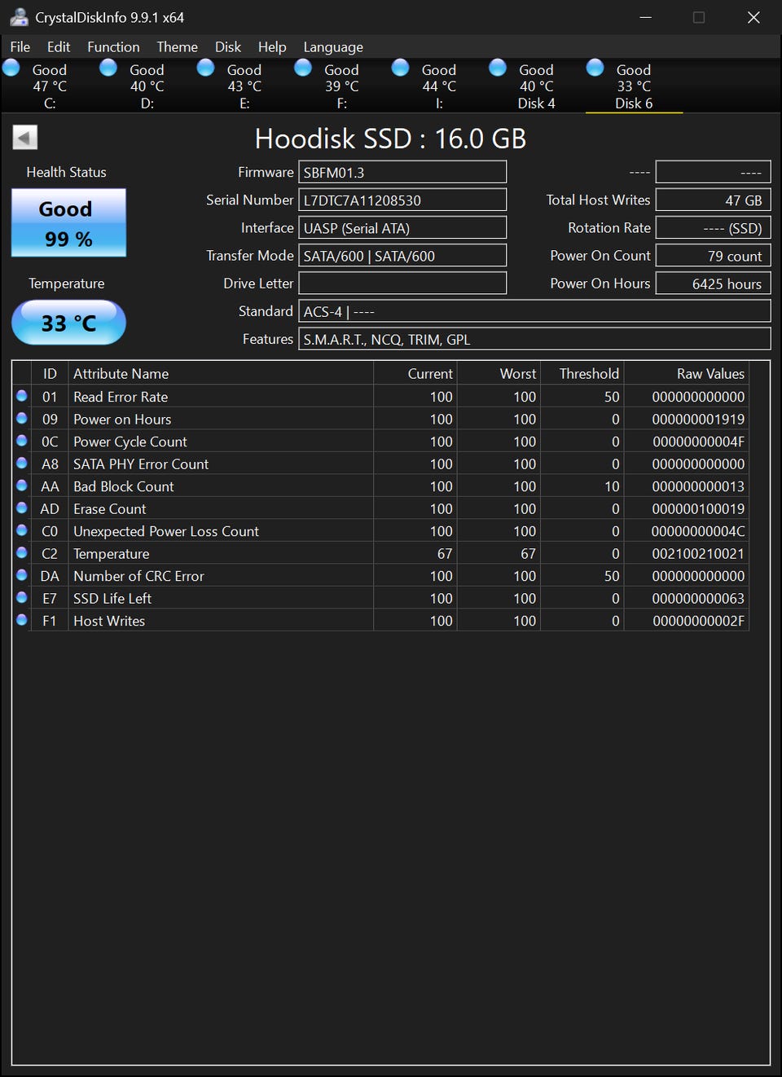Viewport: 782px width, 1077px height.
Task: Click status dot for Host Writes row
Action: click(x=22, y=620)
